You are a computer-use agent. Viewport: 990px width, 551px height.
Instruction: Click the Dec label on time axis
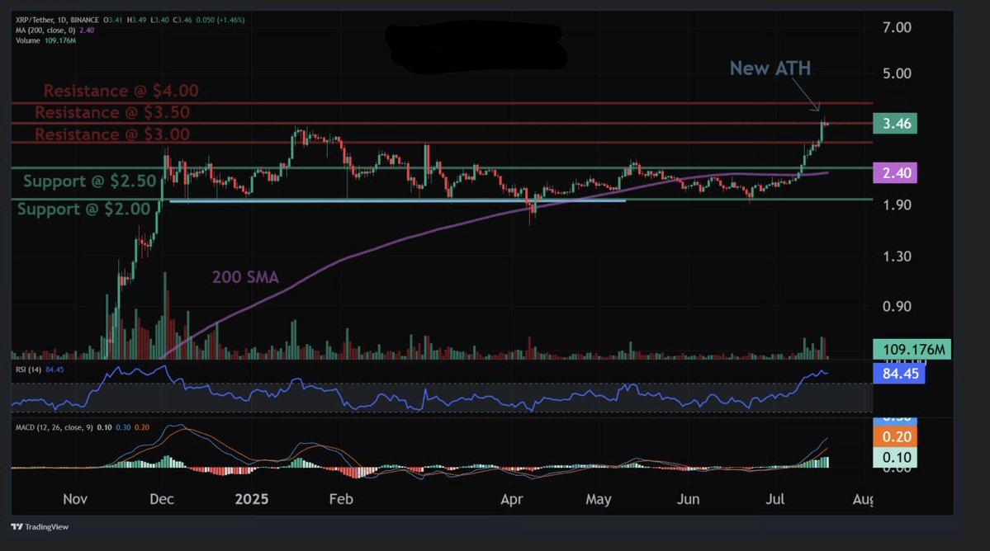click(x=162, y=499)
